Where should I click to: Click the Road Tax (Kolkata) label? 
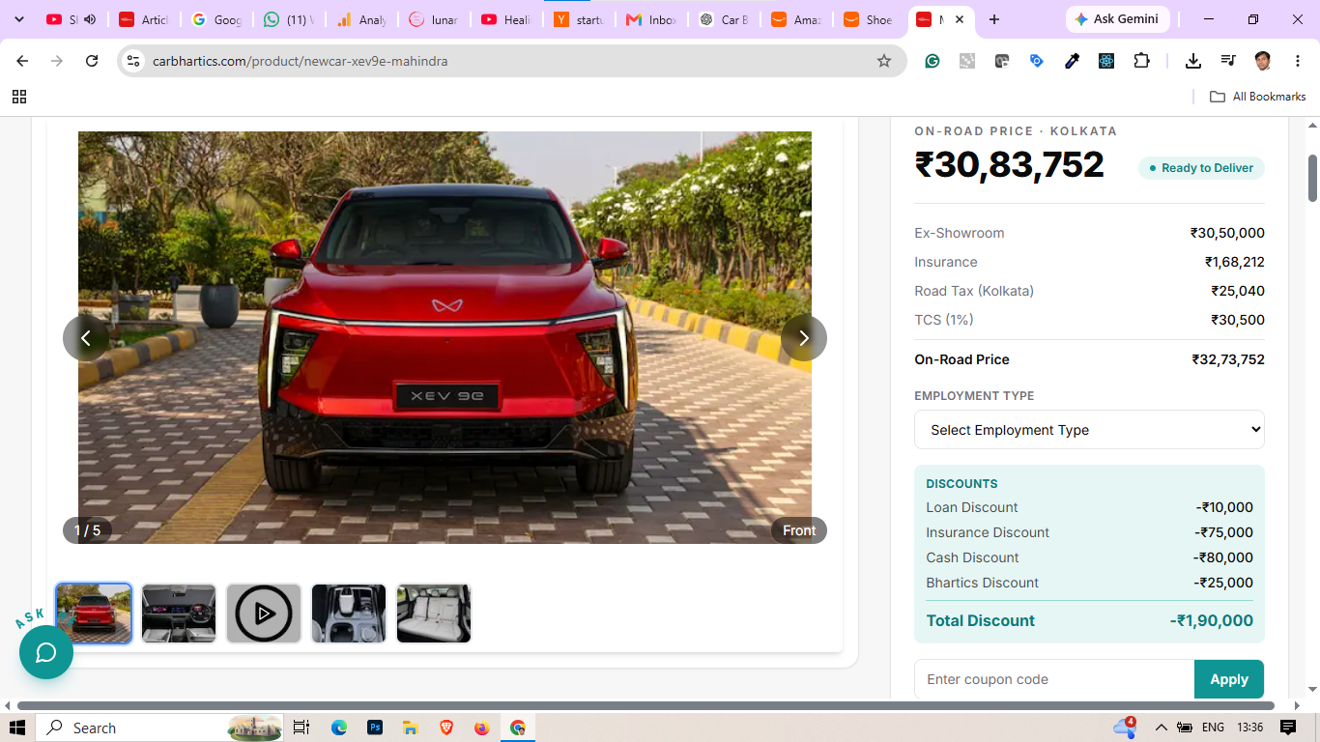(x=974, y=291)
